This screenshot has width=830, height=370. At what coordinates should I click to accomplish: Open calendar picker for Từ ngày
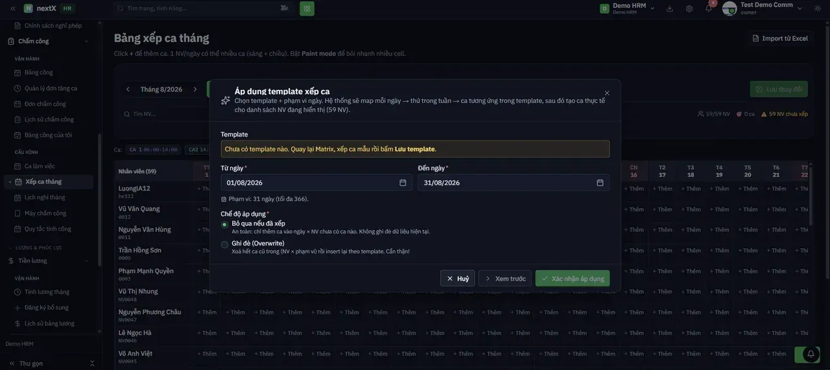point(403,183)
